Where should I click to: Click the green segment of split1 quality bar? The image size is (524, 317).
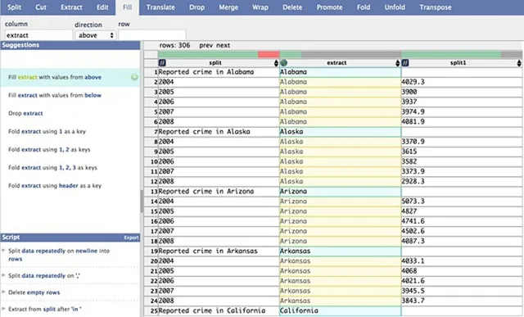point(451,54)
